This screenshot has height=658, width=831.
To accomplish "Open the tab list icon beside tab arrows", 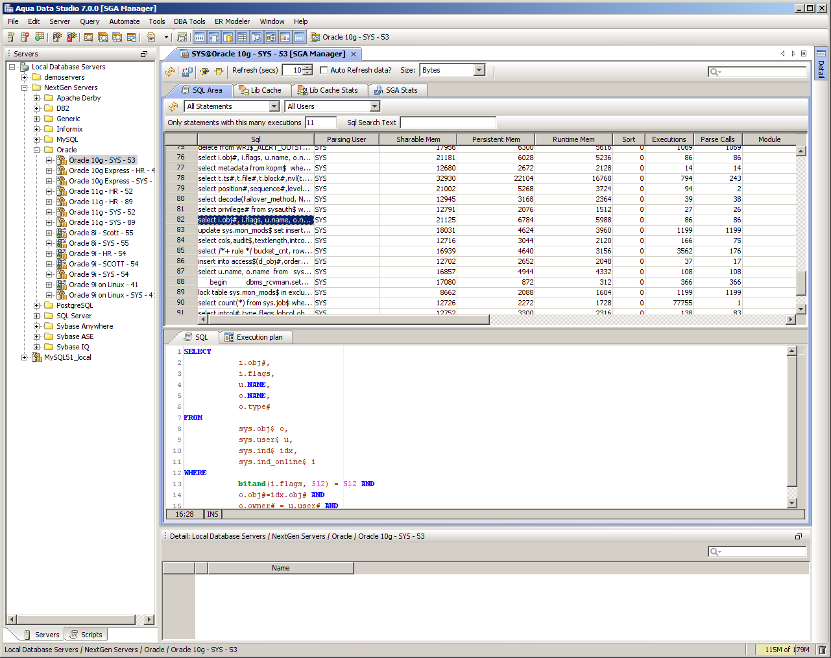I will tap(804, 54).
